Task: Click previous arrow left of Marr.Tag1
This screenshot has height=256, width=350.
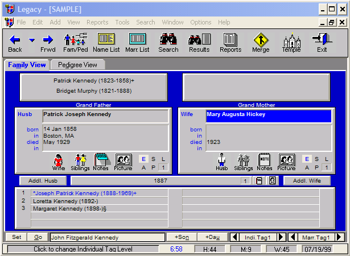Action: [293, 237]
